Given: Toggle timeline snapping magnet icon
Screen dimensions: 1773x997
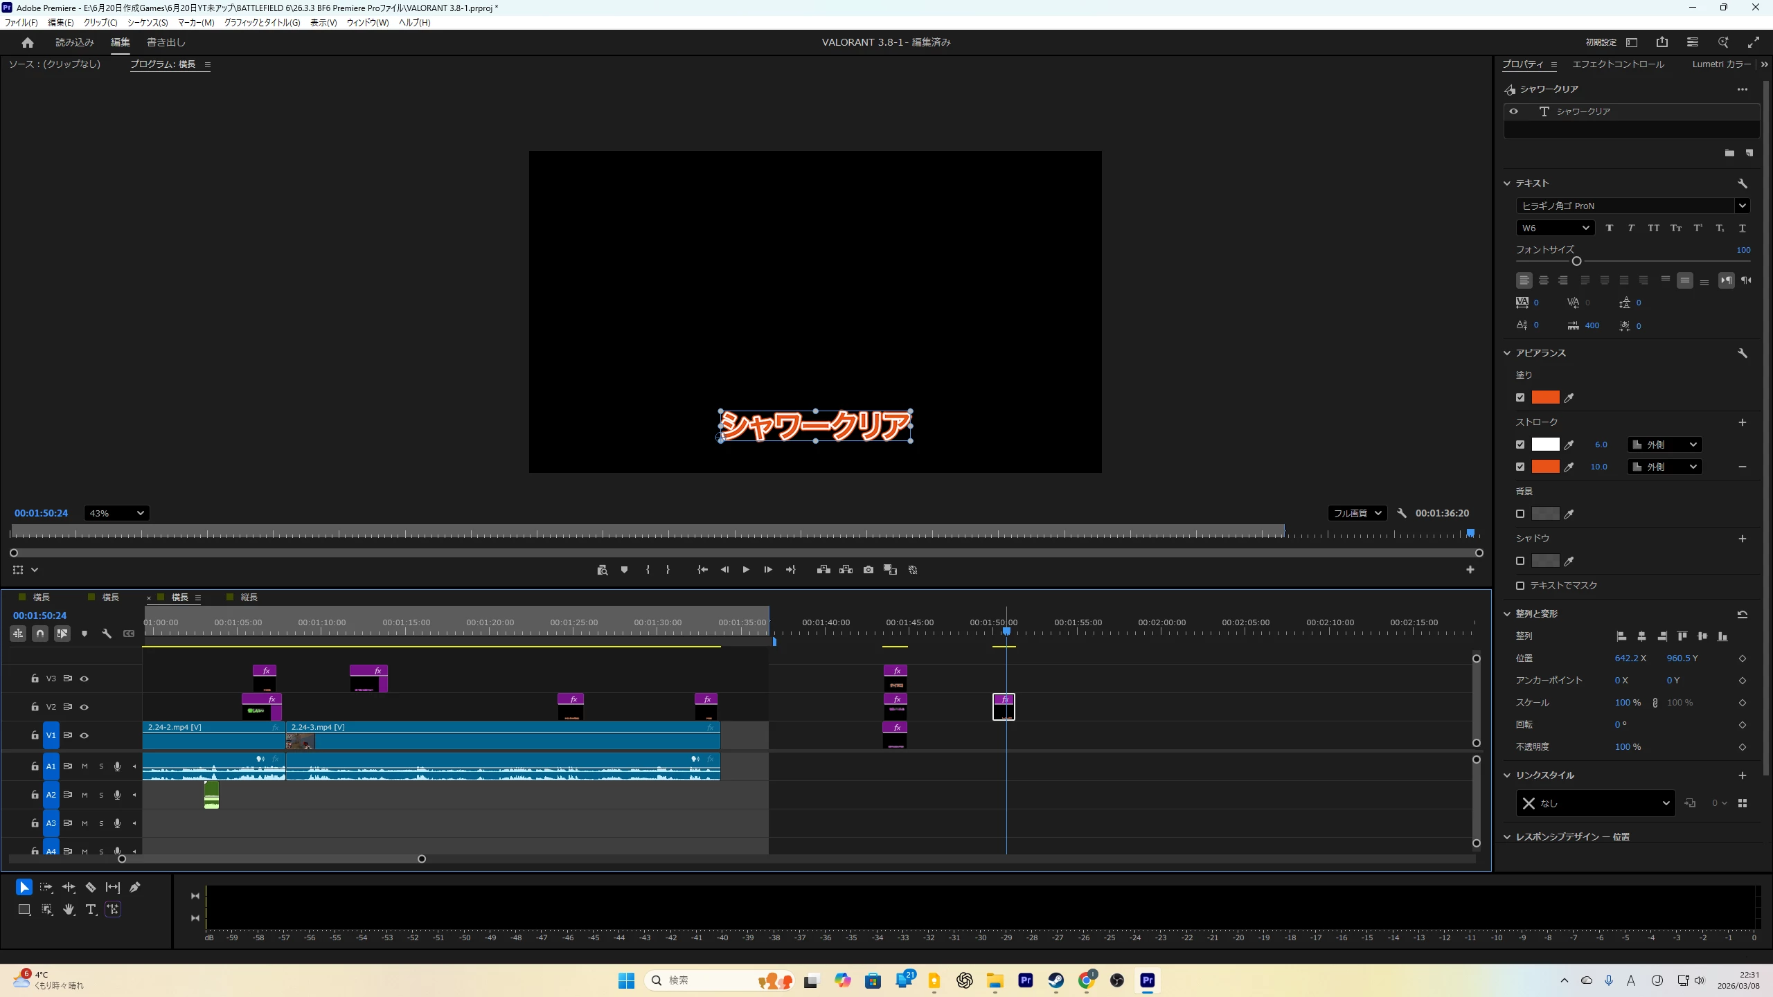Looking at the screenshot, I should [x=40, y=634].
